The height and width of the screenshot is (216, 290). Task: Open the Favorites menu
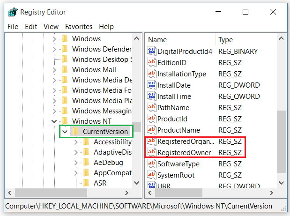(x=79, y=27)
